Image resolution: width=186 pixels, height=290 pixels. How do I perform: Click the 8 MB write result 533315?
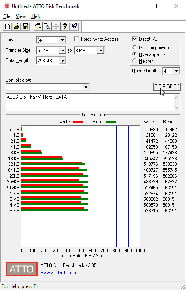click(x=151, y=211)
